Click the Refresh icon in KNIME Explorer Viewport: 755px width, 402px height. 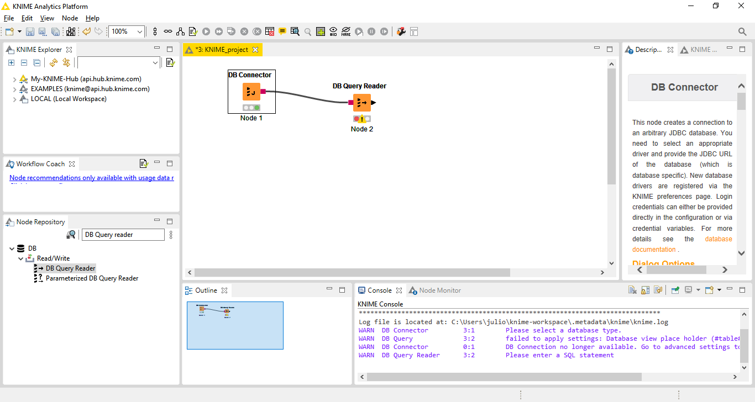54,63
